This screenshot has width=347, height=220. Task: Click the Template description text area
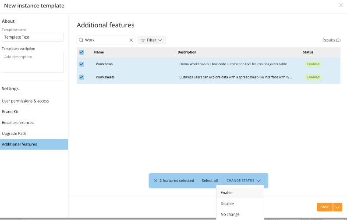(32, 62)
